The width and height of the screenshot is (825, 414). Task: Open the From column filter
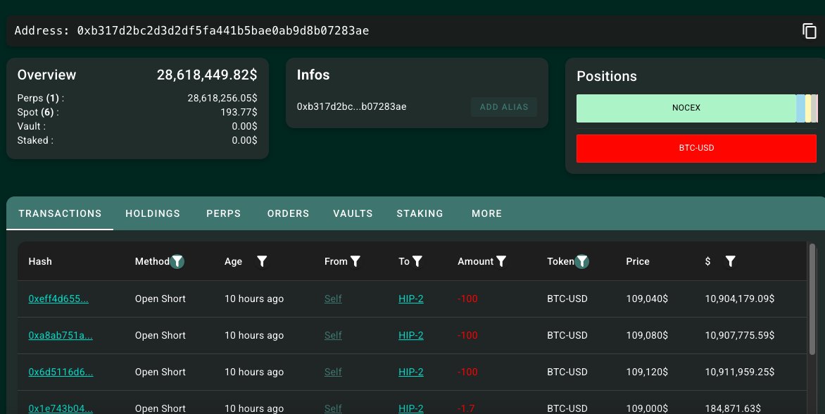click(x=355, y=261)
